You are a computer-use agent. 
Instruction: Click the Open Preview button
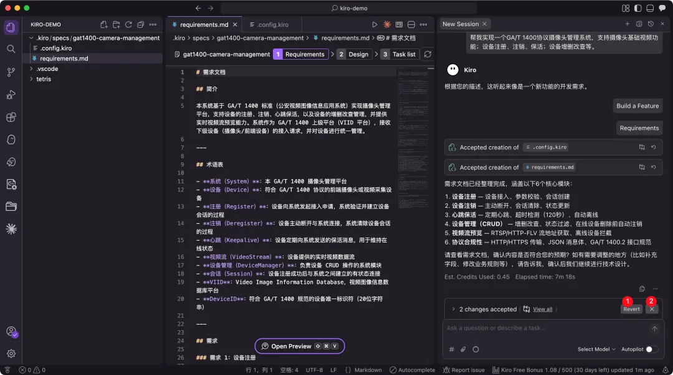pos(300,346)
